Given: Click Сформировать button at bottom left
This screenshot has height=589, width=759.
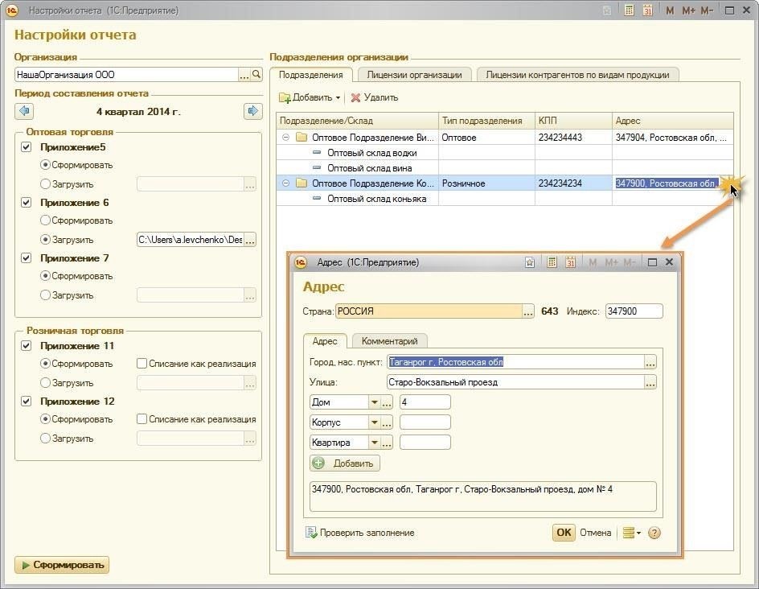Looking at the screenshot, I should [62, 565].
